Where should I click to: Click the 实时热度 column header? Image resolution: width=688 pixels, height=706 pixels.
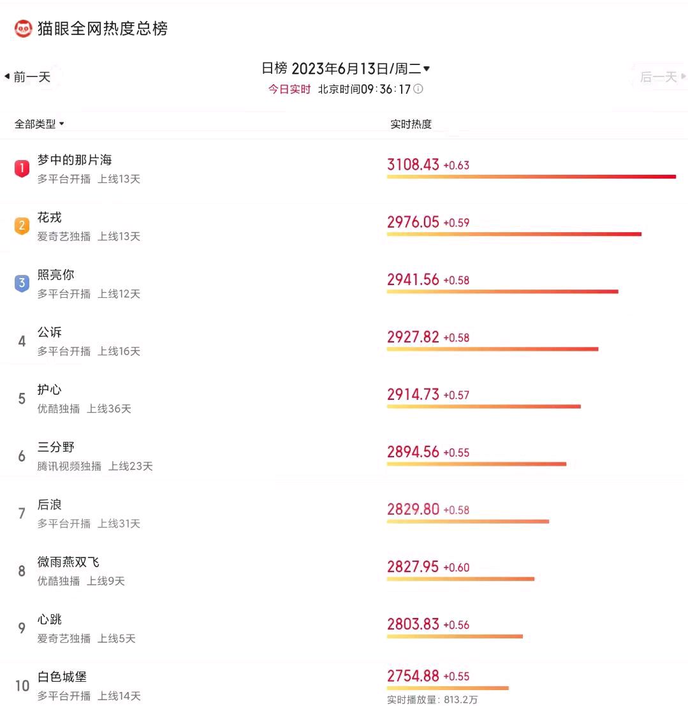point(411,124)
